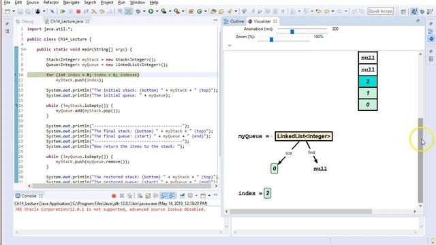Open the Source menu

[33, 3]
